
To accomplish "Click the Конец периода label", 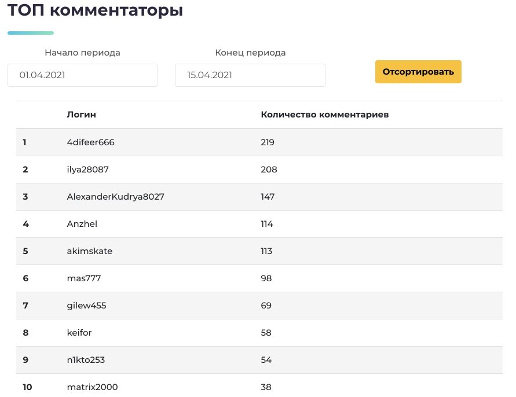I will [250, 53].
